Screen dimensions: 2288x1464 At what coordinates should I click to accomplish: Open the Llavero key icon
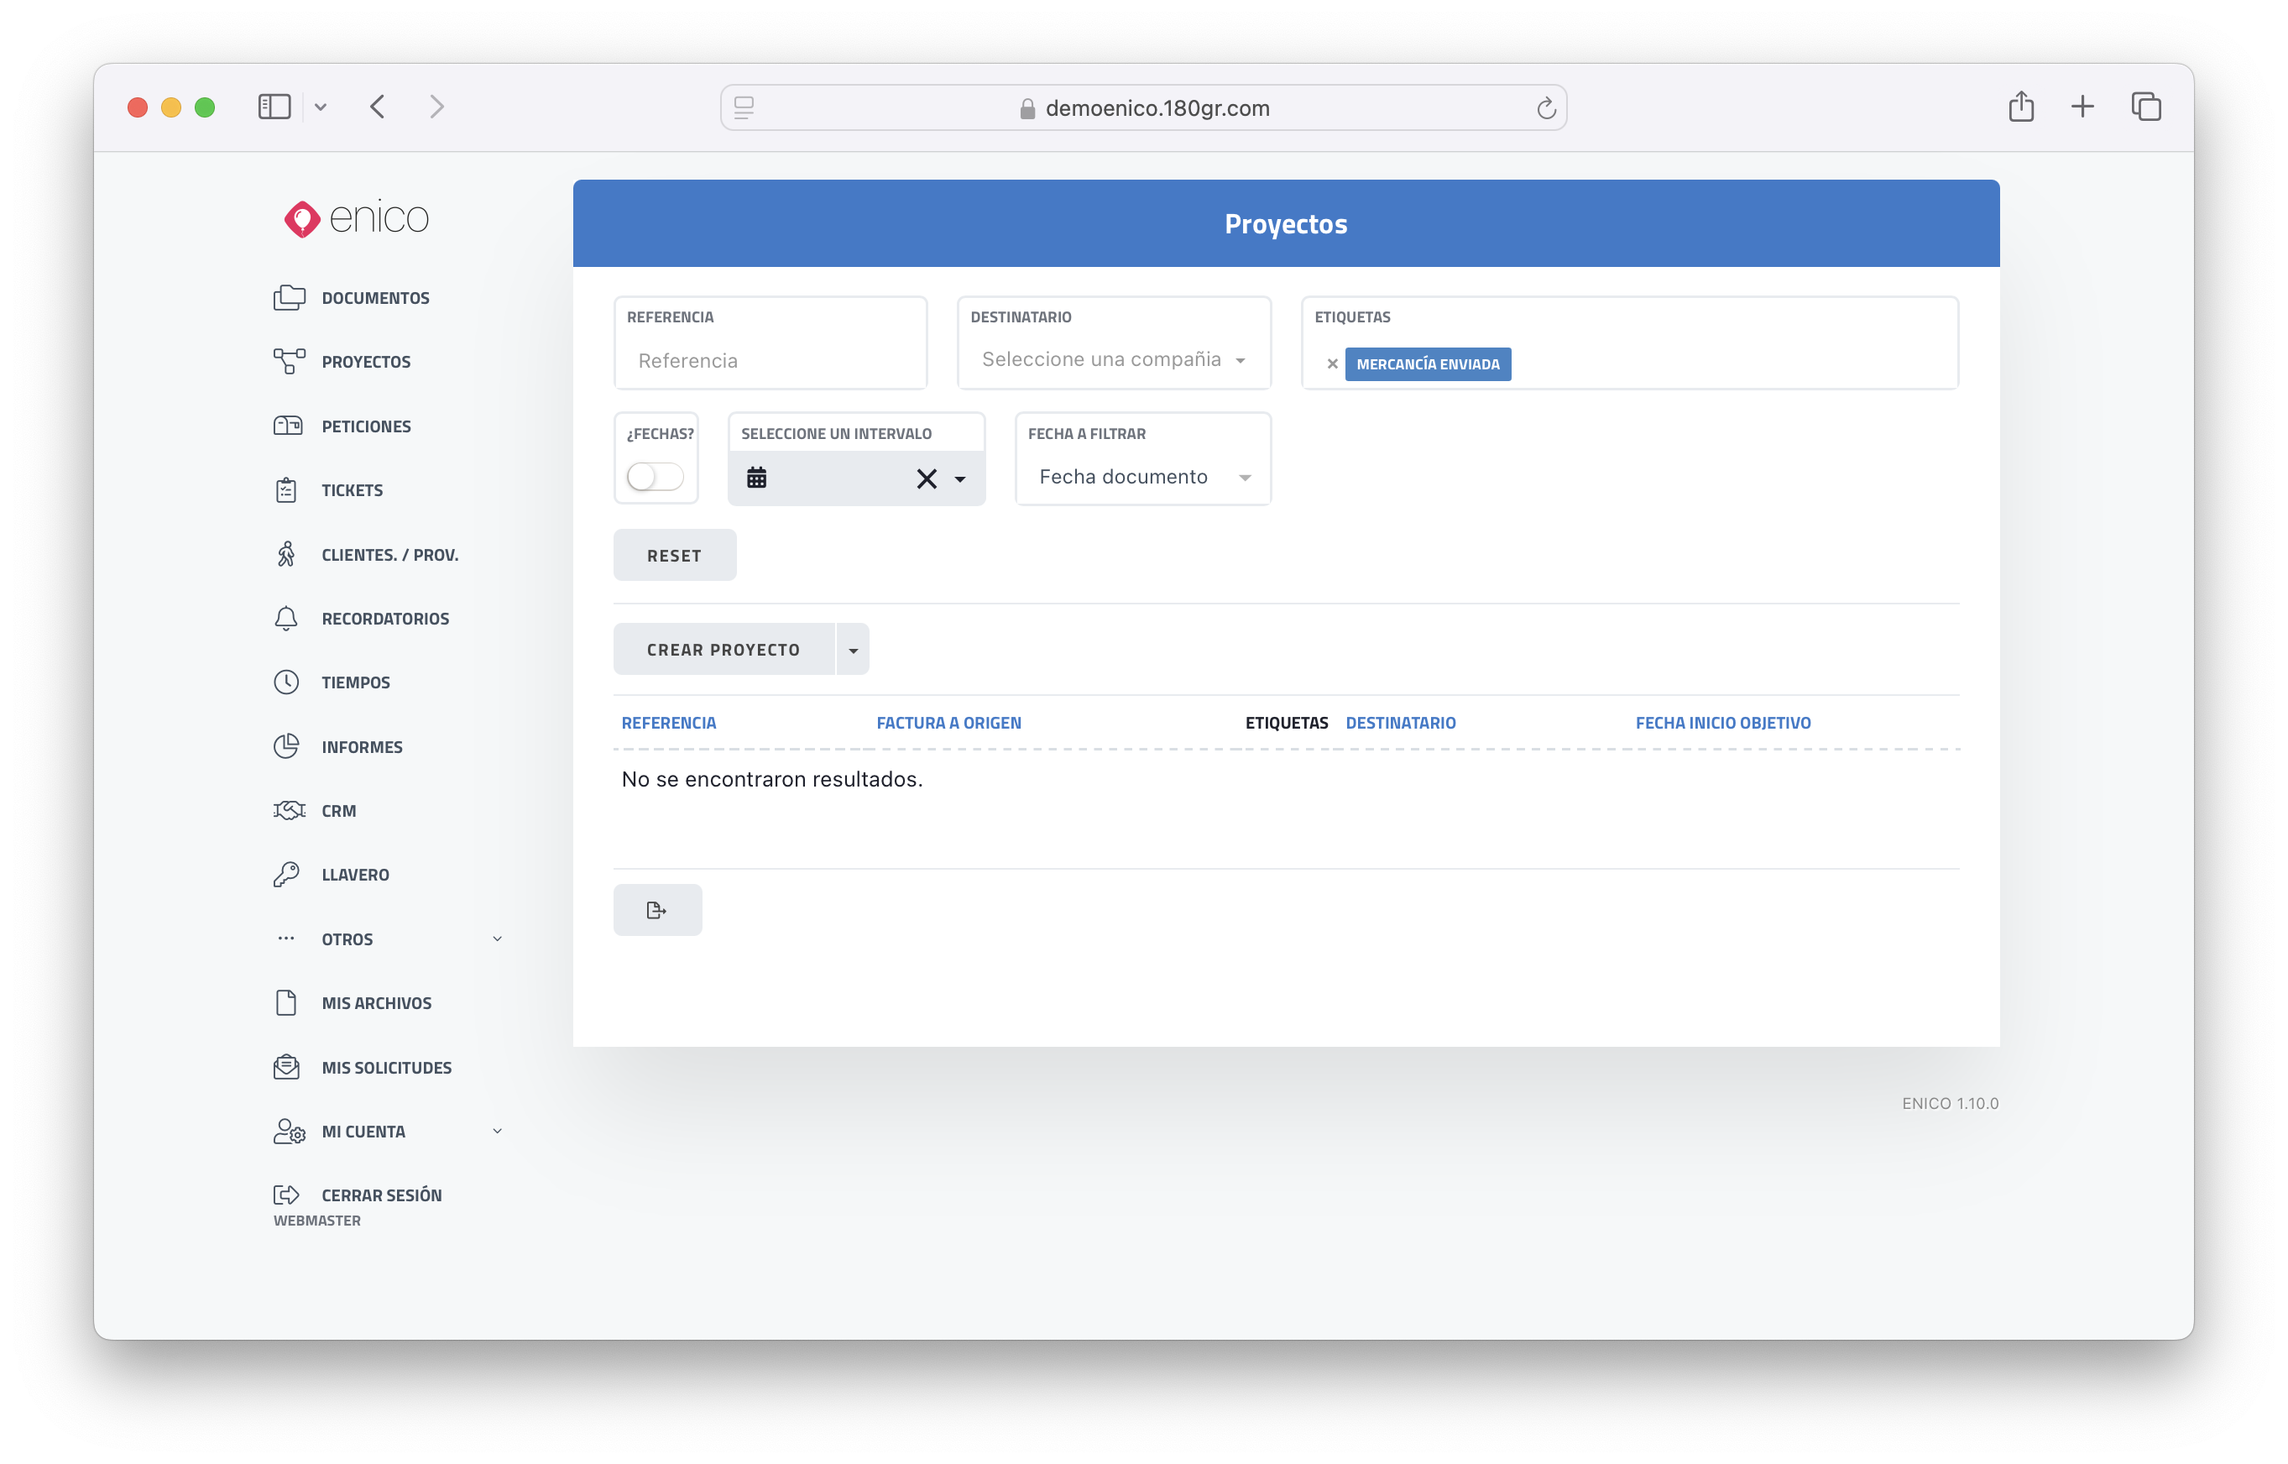[x=286, y=875]
